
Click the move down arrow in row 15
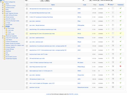click(109, 66)
